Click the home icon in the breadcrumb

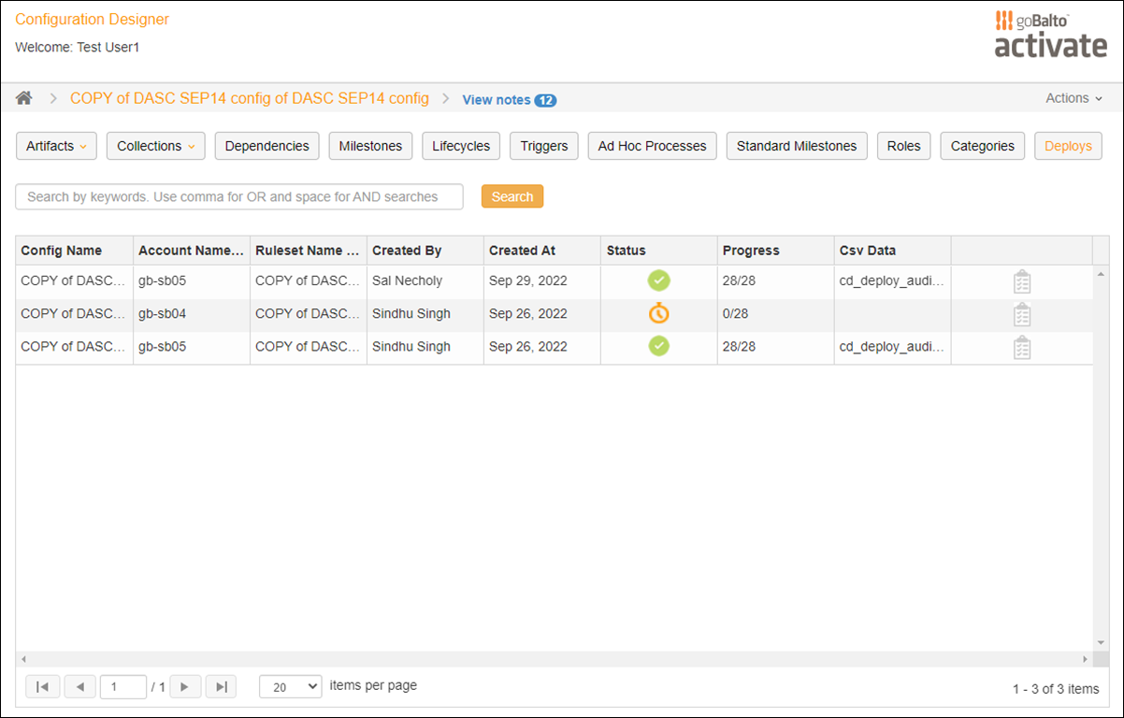point(23,97)
